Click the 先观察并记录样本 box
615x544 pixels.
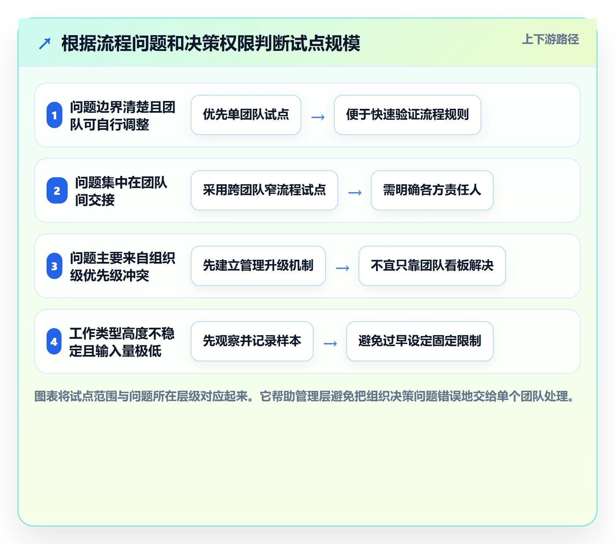pyautogui.click(x=252, y=341)
